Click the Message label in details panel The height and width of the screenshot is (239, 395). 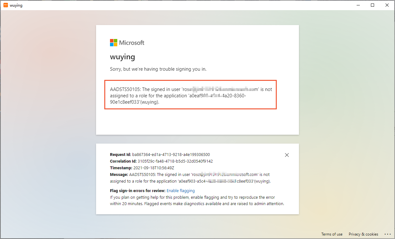coord(119,175)
